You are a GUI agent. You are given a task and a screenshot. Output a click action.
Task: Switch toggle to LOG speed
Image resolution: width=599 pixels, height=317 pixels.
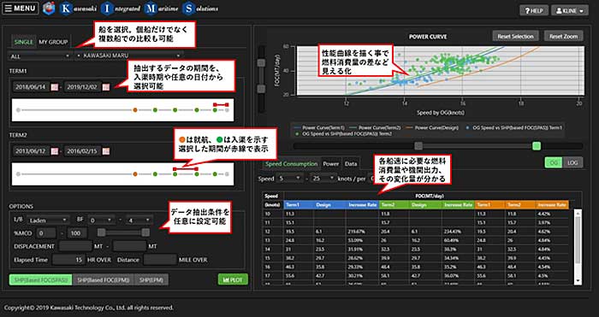click(x=572, y=162)
